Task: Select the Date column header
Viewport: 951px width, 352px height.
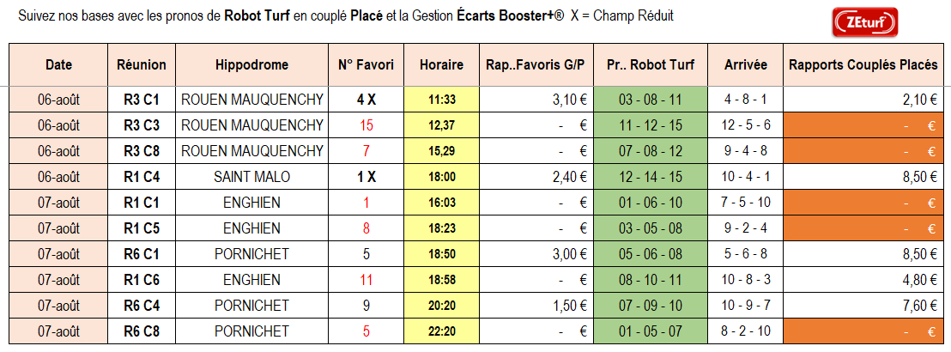Action: click(x=59, y=65)
